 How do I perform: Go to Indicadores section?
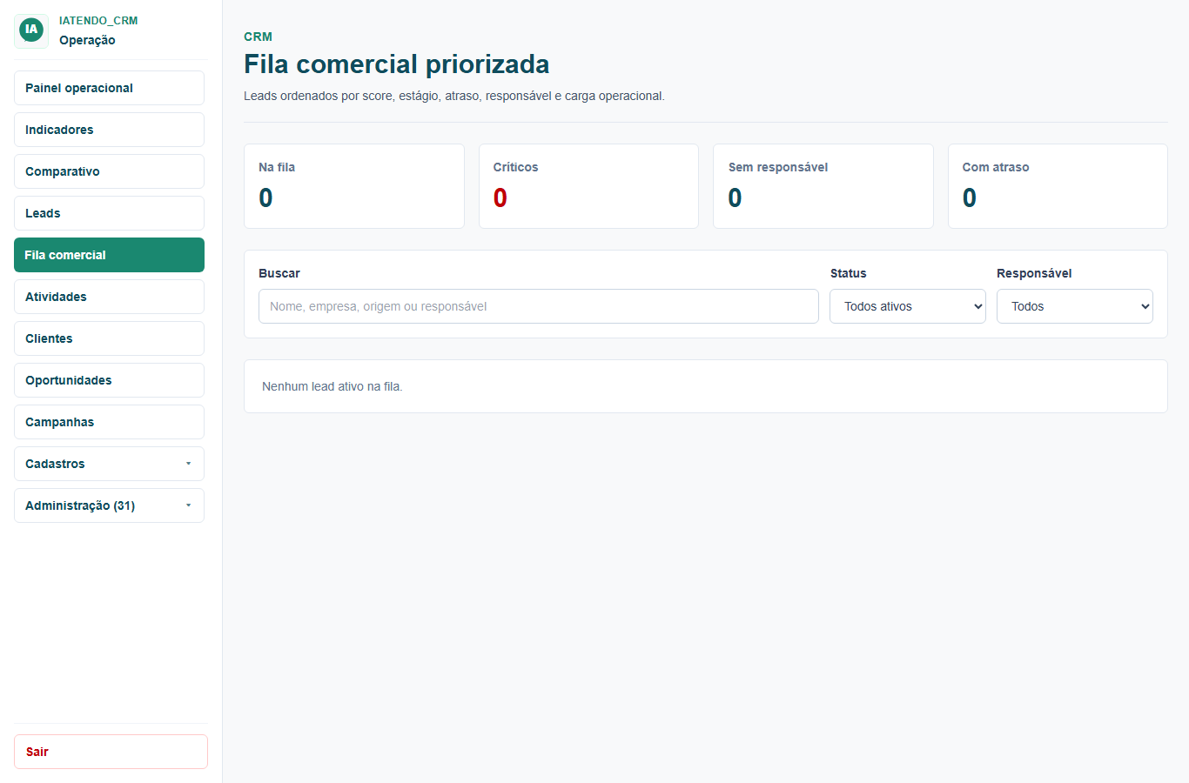coord(109,130)
